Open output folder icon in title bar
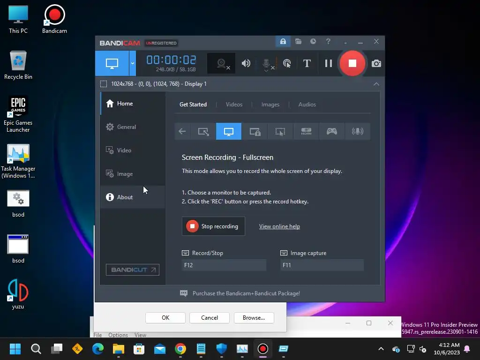 [x=298, y=41]
